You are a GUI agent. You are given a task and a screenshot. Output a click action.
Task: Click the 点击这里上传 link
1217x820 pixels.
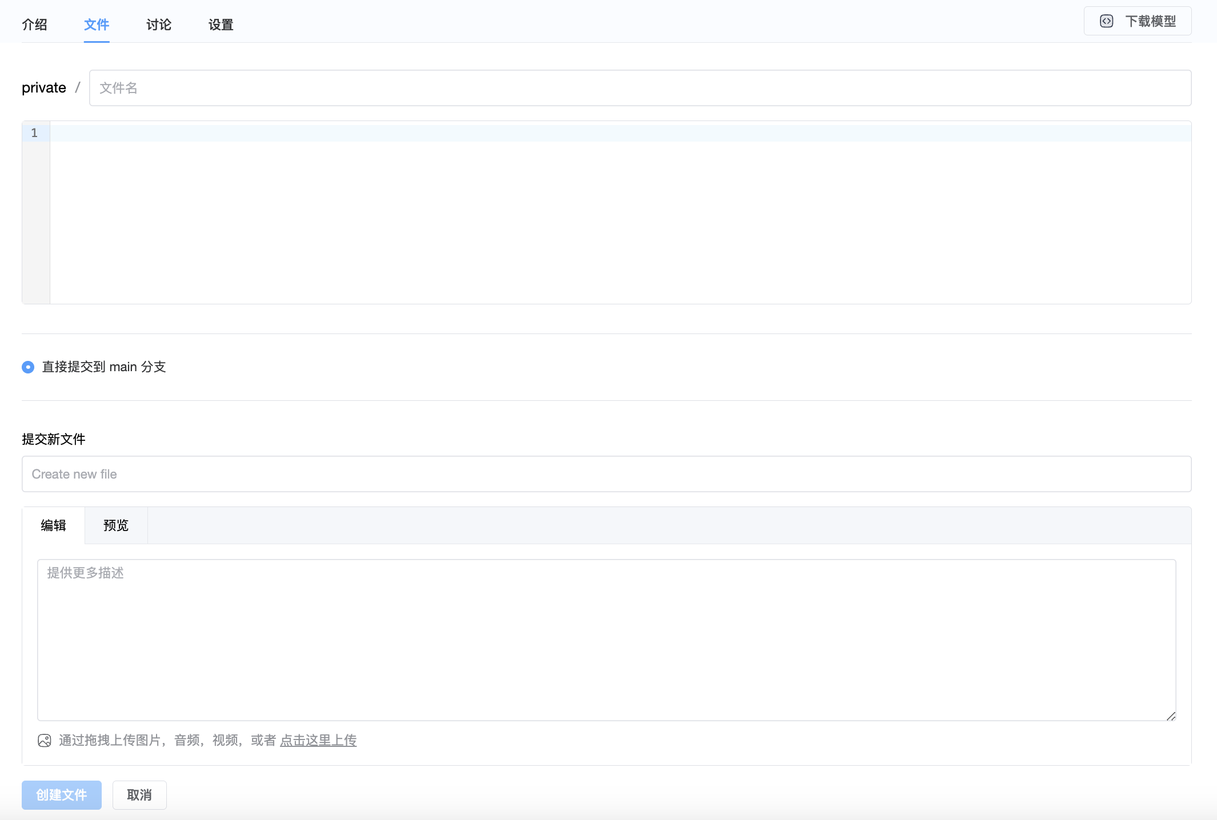coord(318,741)
